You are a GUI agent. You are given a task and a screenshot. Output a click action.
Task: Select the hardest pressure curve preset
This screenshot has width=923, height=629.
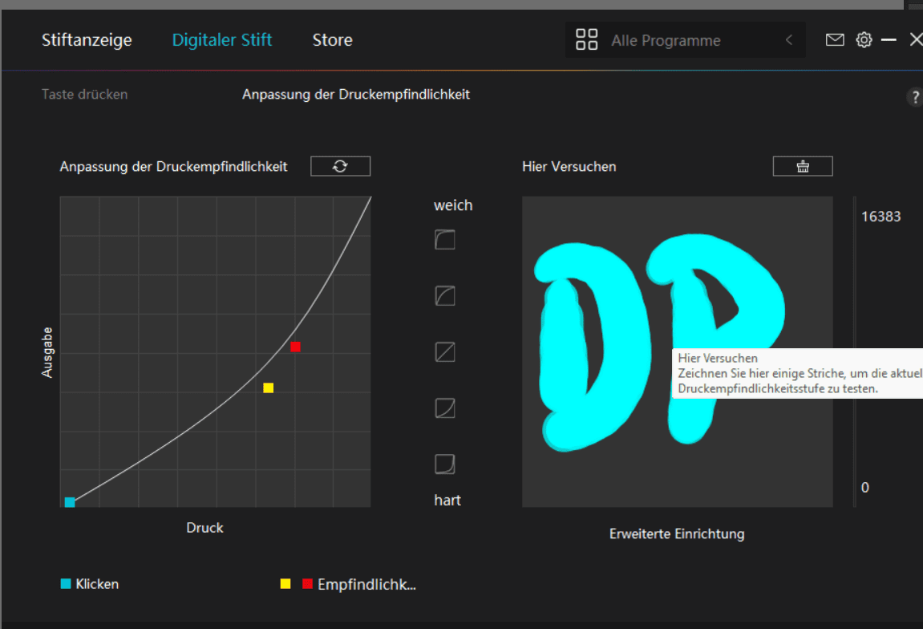click(x=444, y=464)
